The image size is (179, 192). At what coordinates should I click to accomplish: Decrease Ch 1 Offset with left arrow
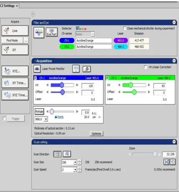tap(48, 92)
